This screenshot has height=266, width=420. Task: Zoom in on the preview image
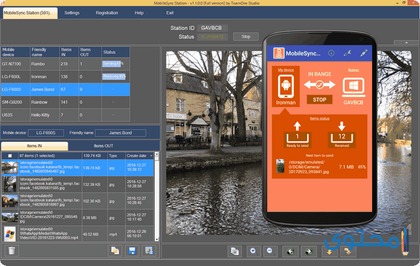click(x=253, y=252)
